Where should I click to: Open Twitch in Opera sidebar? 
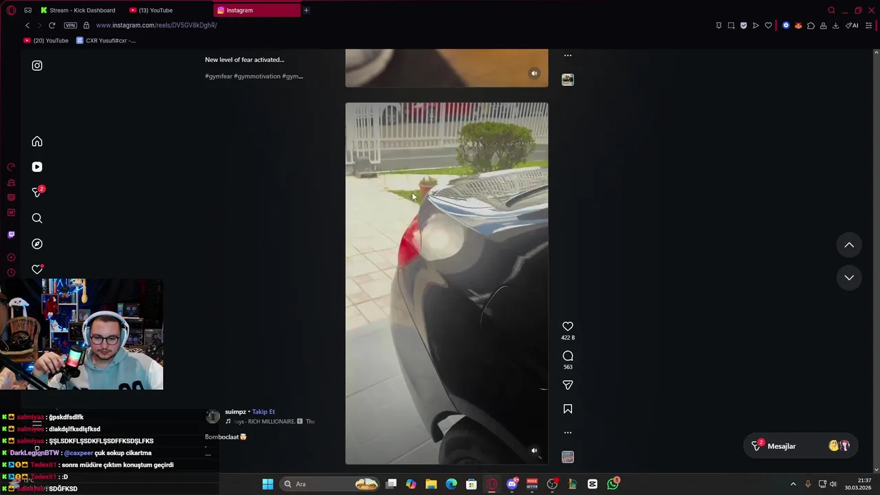(x=11, y=235)
